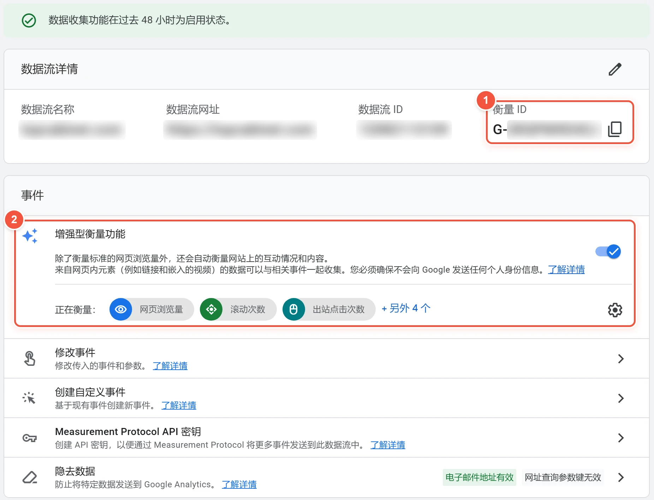Select the 创建自定义事件 row title
Viewport: 654px width, 500px height.
[90, 392]
